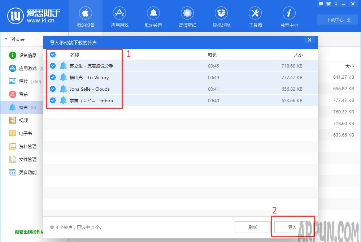361x242 pixels.
Task: Select 照片 in the sidebar
Action: pos(23,81)
